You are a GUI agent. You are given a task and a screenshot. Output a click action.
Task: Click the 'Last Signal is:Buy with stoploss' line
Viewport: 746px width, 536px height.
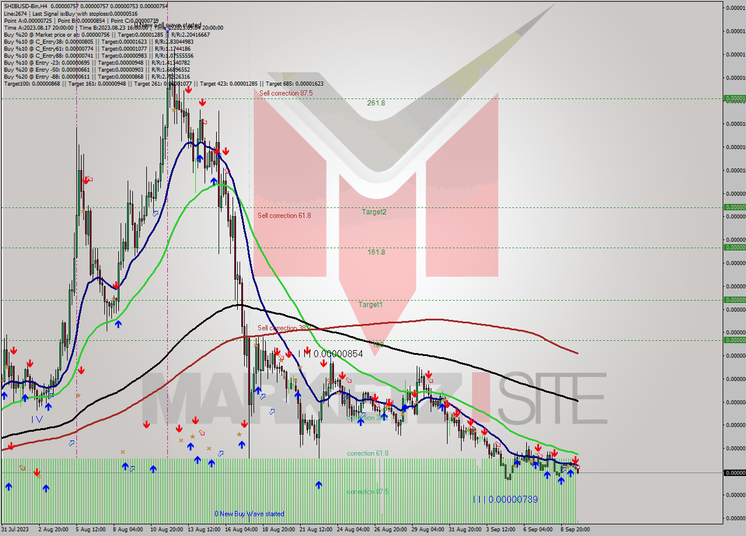[71, 13]
